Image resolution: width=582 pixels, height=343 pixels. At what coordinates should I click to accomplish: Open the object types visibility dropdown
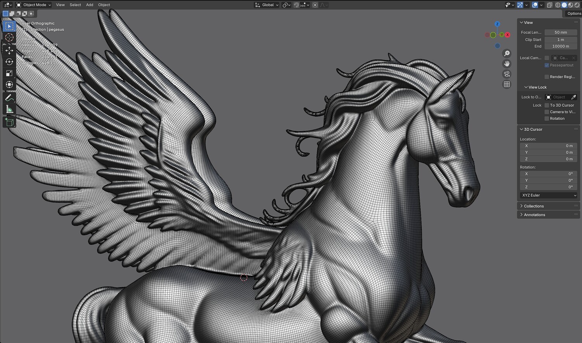pyautogui.click(x=509, y=5)
